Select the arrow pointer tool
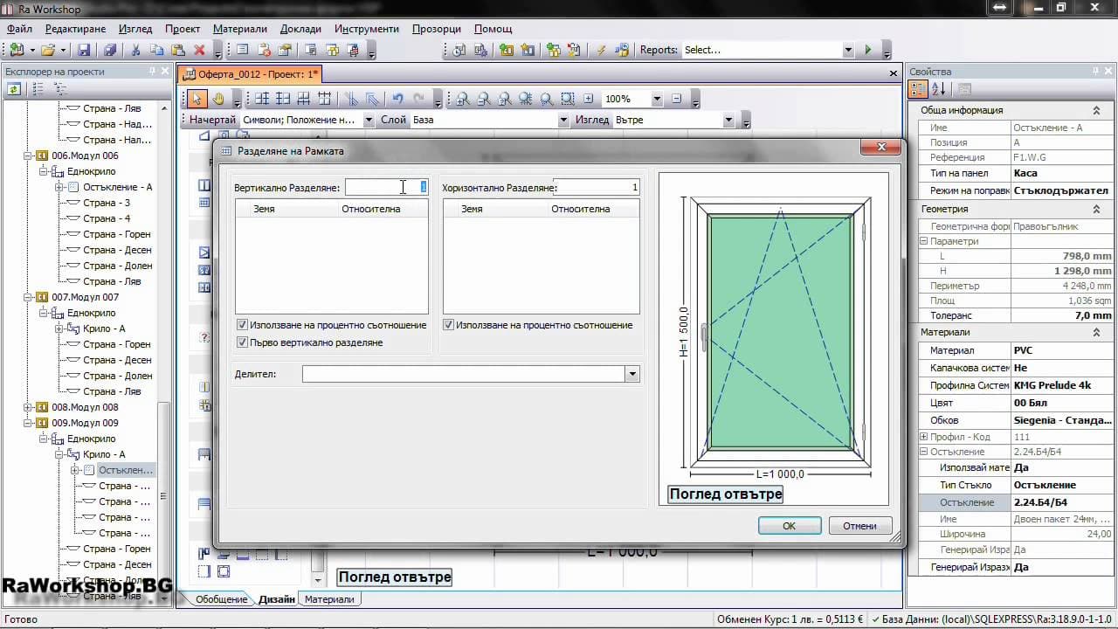 [x=197, y=99]
